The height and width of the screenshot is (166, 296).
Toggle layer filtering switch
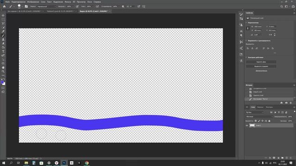coord(294,112)
